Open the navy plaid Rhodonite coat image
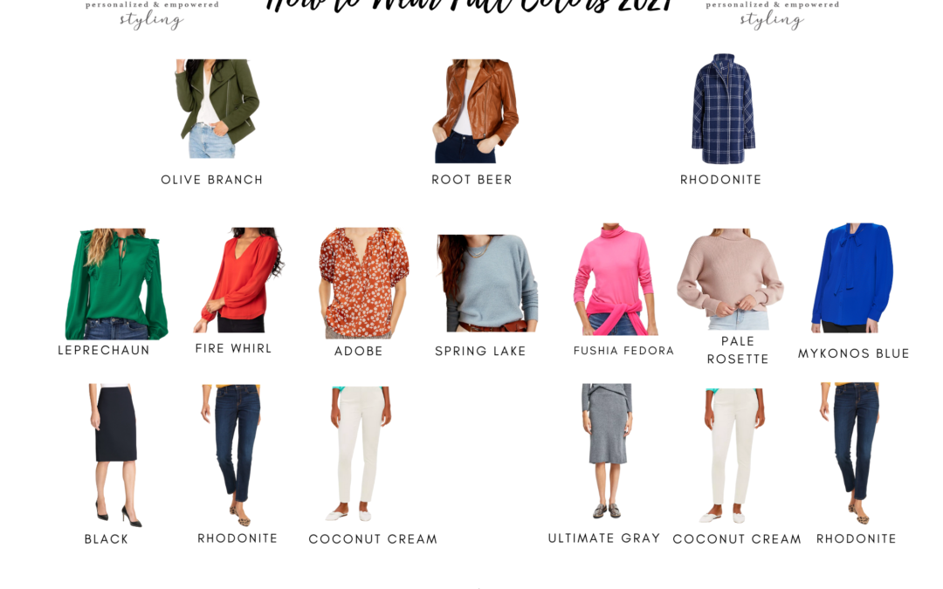 (723, 109)
